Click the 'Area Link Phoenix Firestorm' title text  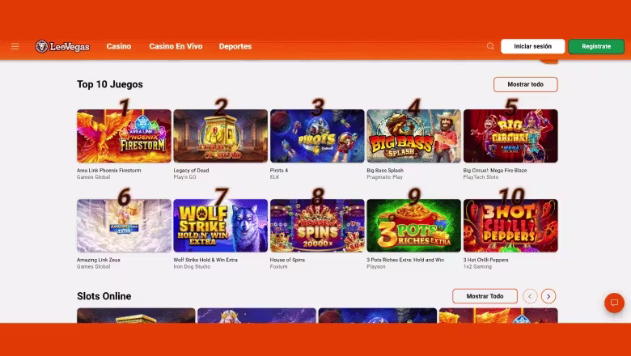(108, 170)
